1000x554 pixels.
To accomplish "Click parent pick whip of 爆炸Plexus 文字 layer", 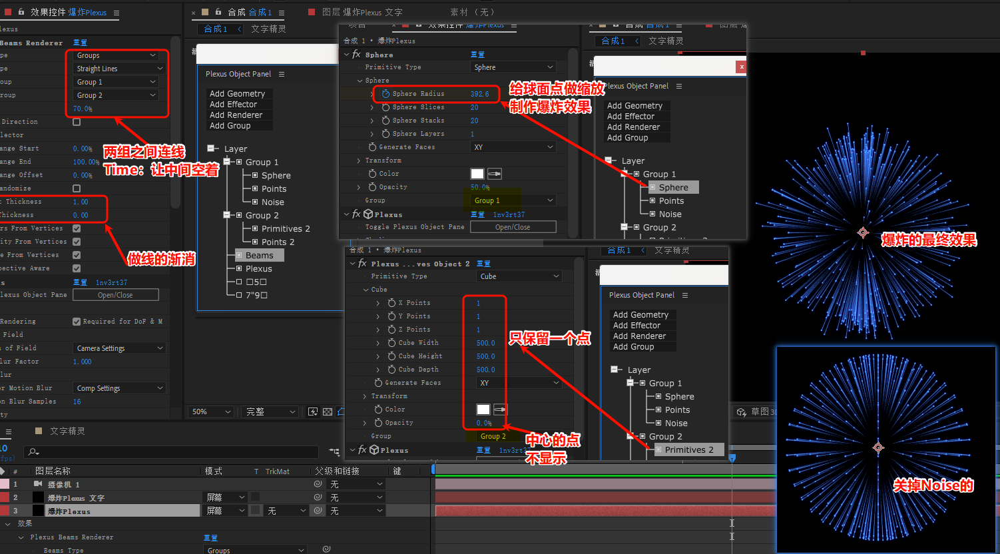I will (x=318, y=497).
